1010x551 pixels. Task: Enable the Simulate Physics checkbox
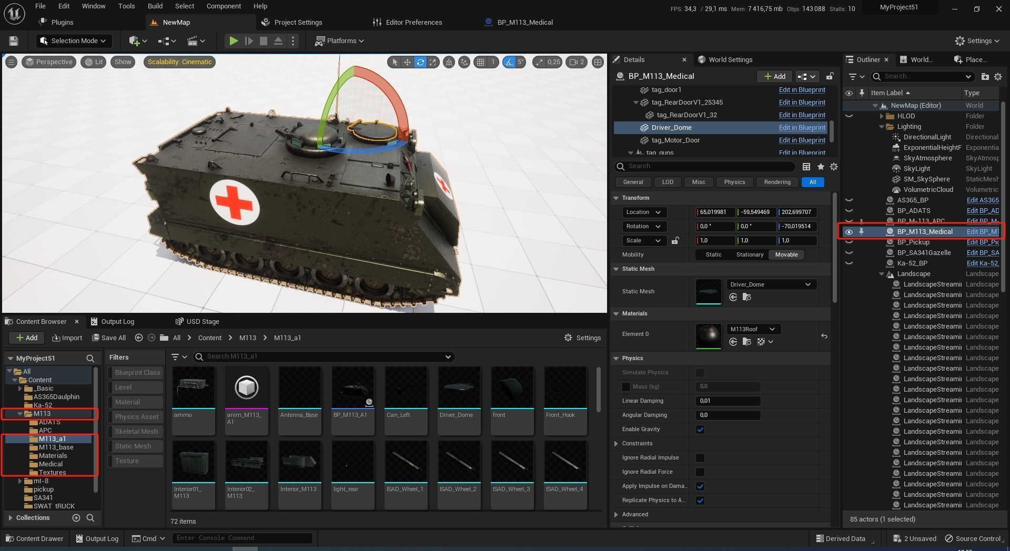pyautogui.click(x=700, y=373)
